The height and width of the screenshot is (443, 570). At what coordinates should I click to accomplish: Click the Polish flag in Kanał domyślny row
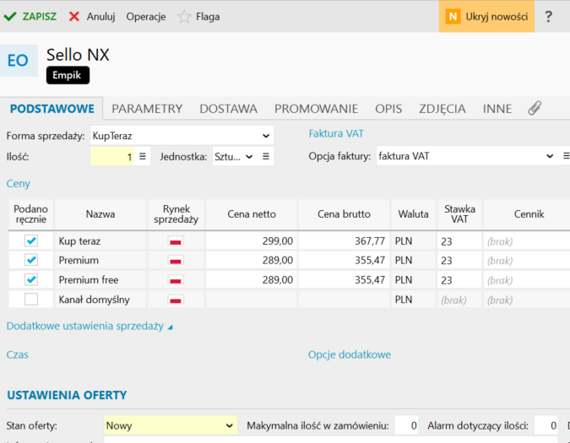(176, 300)
